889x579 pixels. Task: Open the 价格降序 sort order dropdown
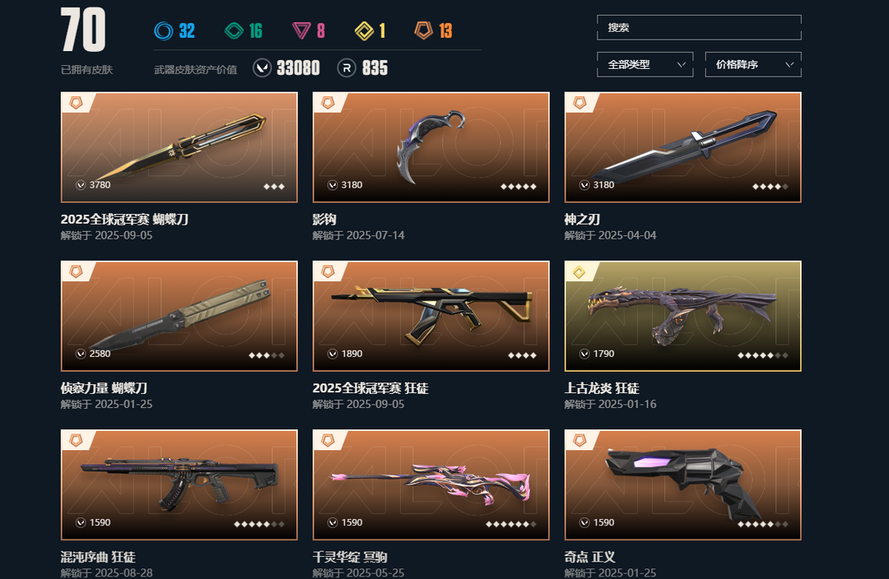tap(753, 65)
